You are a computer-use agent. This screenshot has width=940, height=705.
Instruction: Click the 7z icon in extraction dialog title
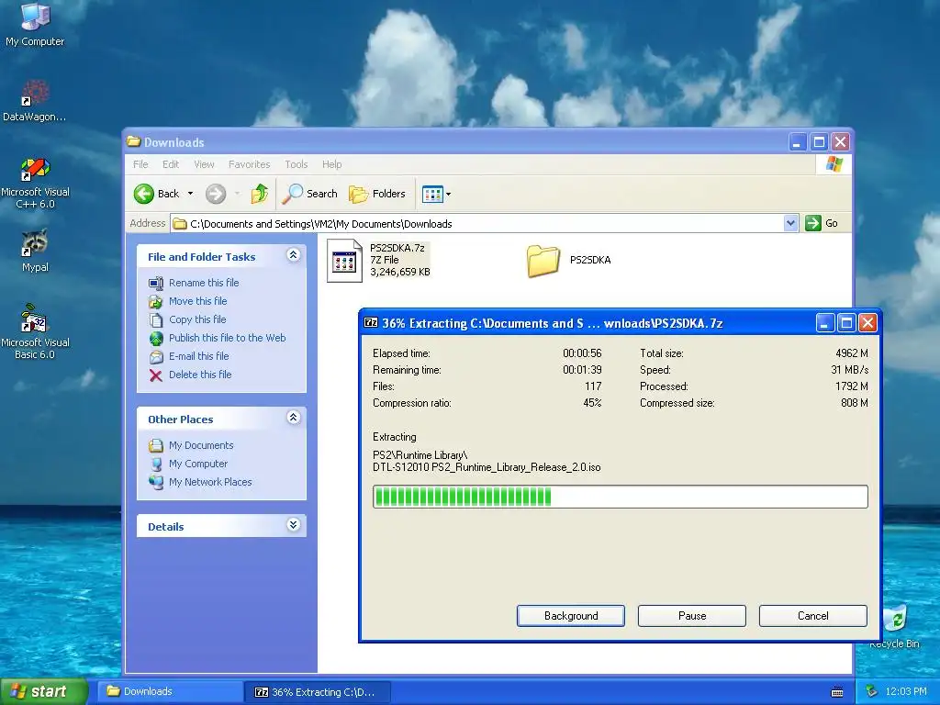(371, 322)
